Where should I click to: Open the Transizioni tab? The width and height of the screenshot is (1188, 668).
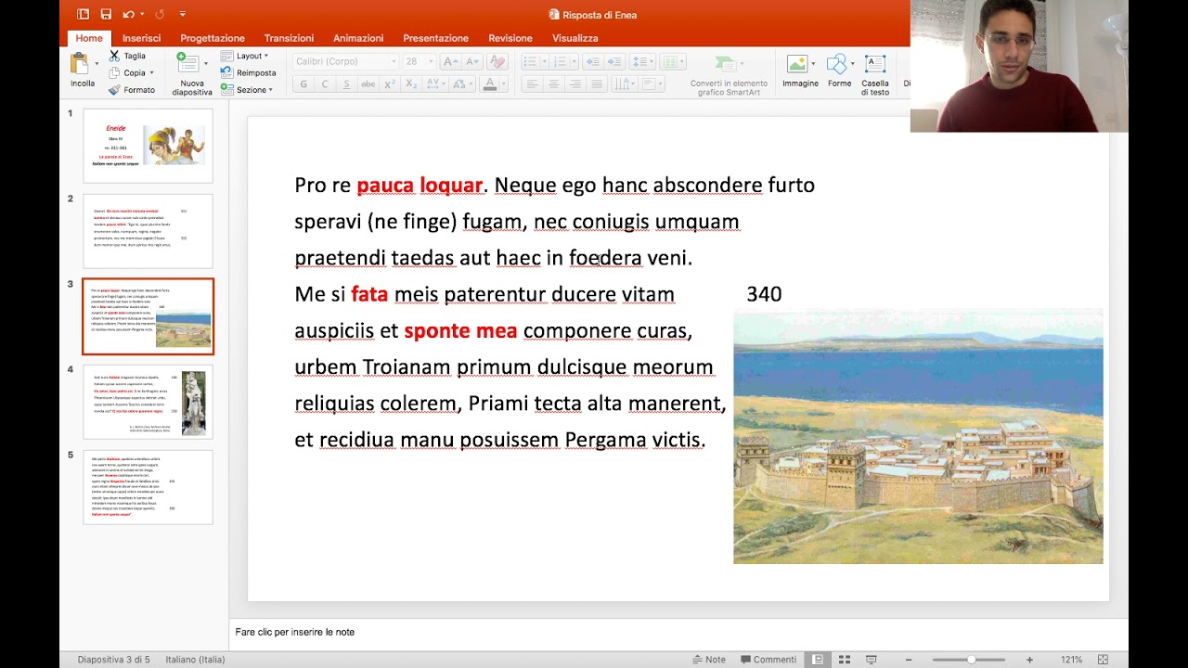pyautogui.click(x=289, y=38)
